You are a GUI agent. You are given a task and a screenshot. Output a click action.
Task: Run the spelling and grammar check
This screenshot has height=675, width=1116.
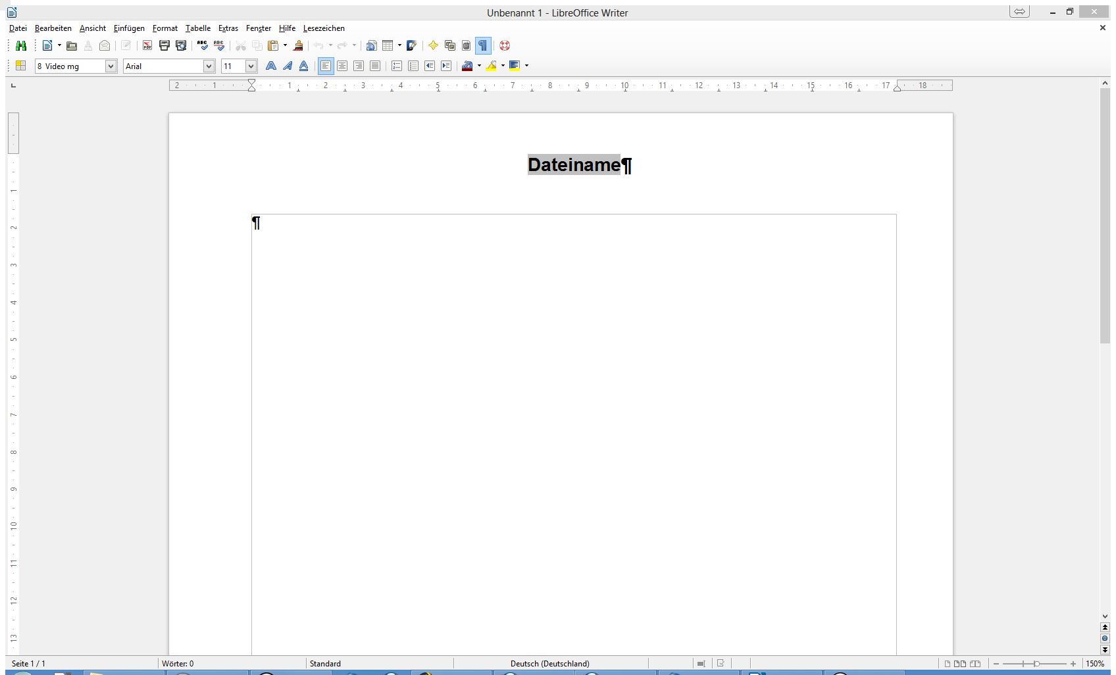202,45
